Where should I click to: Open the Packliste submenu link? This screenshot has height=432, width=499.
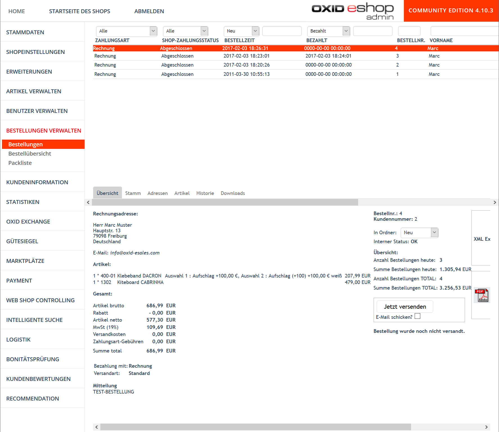[x=20, y=163]
